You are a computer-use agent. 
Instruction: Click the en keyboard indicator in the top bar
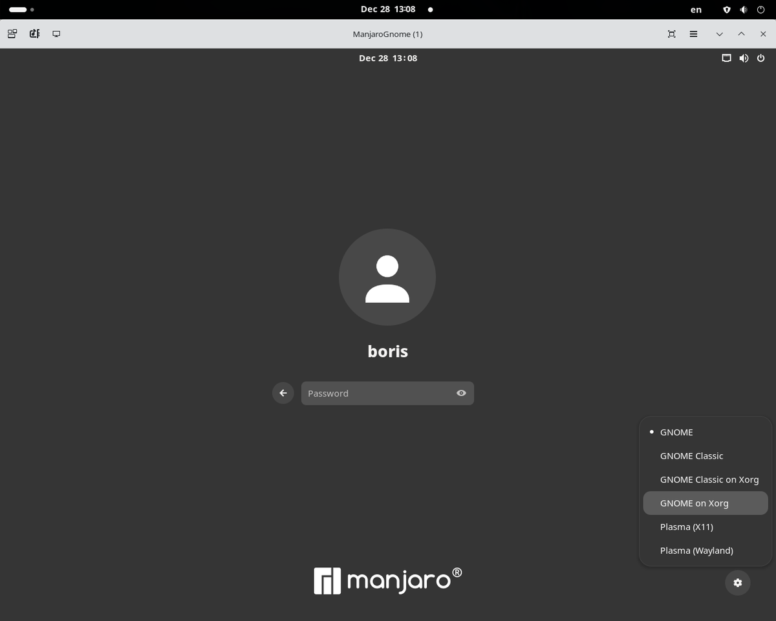696,9
